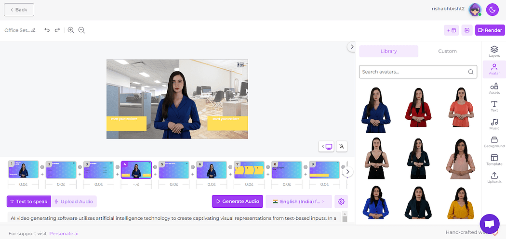
Task: Open the Uploads panel
Action: pos(494,178)
